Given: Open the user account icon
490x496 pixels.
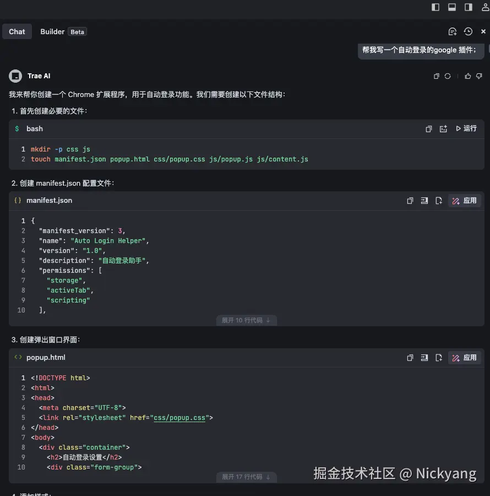Looking at the screenshot, I should (485, 7).
